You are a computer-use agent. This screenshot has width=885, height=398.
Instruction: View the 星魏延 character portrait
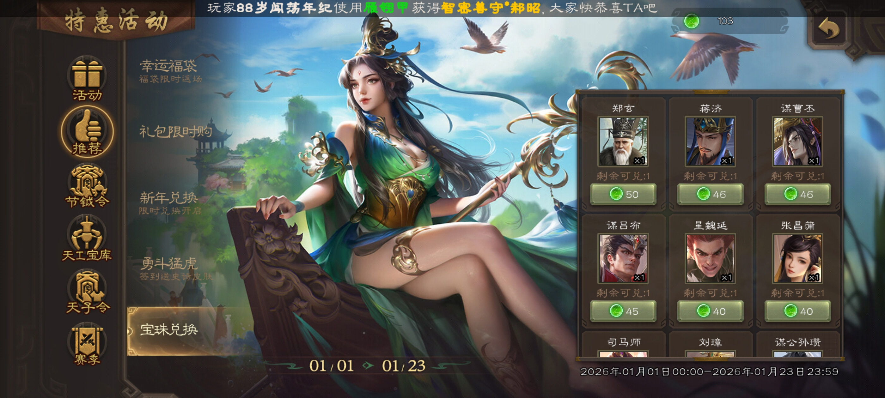pyautogui.click(x=711, y=258)
